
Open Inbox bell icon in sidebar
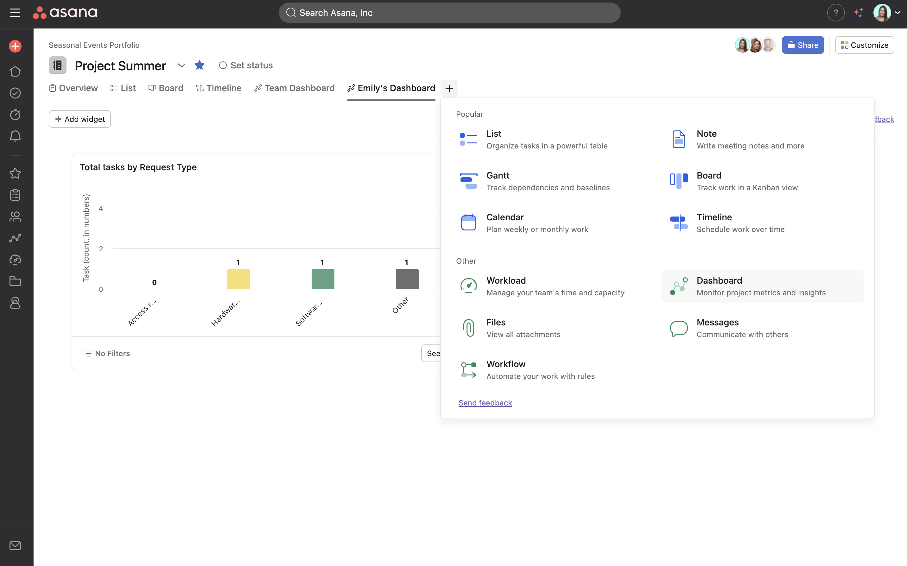click(x=15, y=136)
